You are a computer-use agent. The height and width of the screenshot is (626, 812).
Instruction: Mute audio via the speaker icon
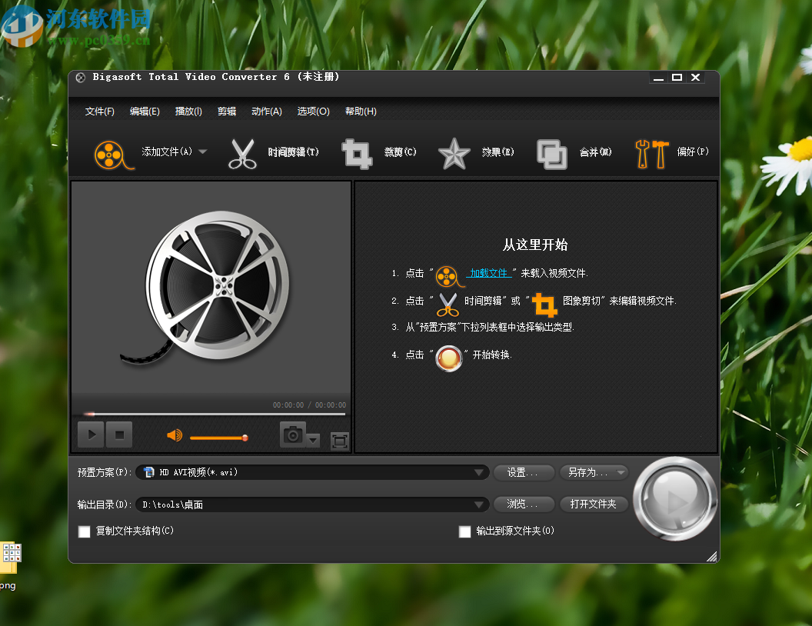[175, 435]
